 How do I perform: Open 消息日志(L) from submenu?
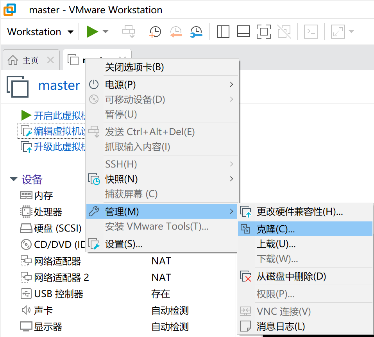tap(305, 326)
